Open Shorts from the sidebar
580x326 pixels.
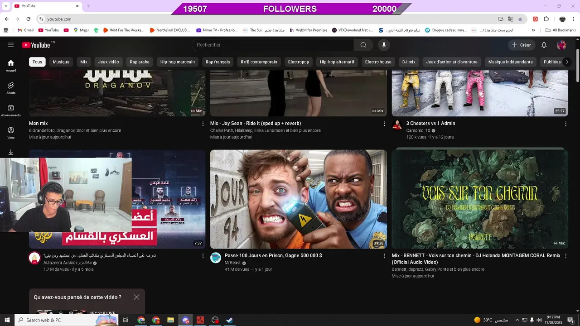(x=11, y=88)
